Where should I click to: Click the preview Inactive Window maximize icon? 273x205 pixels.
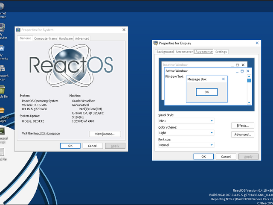tap(238, 65)
